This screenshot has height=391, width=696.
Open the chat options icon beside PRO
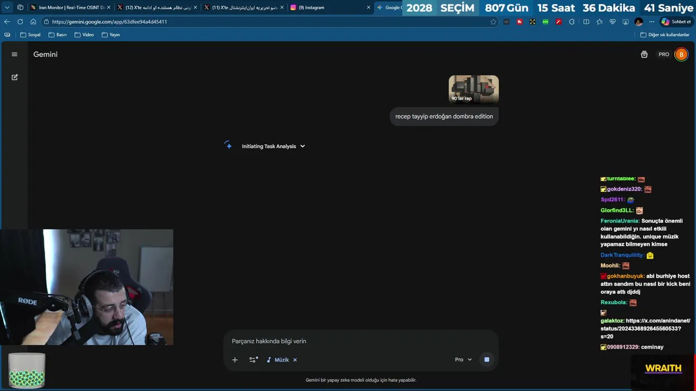click(x=644, y=54)
